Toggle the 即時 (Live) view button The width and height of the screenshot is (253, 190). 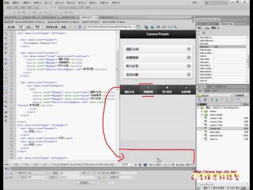click(x=37, y=27)
